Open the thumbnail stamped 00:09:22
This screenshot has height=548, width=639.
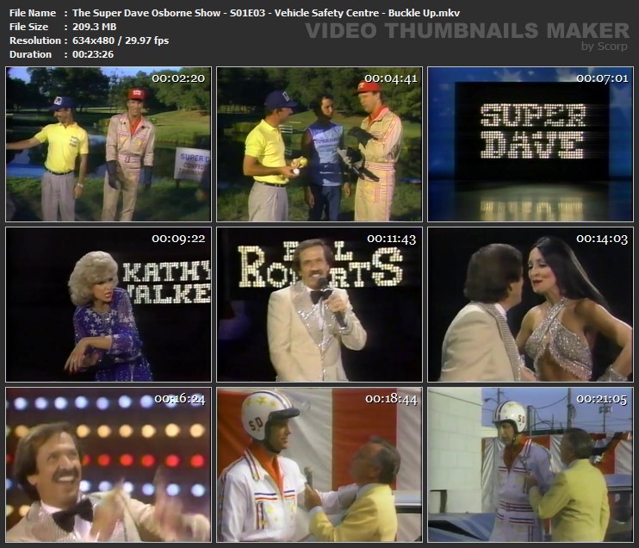109,304
